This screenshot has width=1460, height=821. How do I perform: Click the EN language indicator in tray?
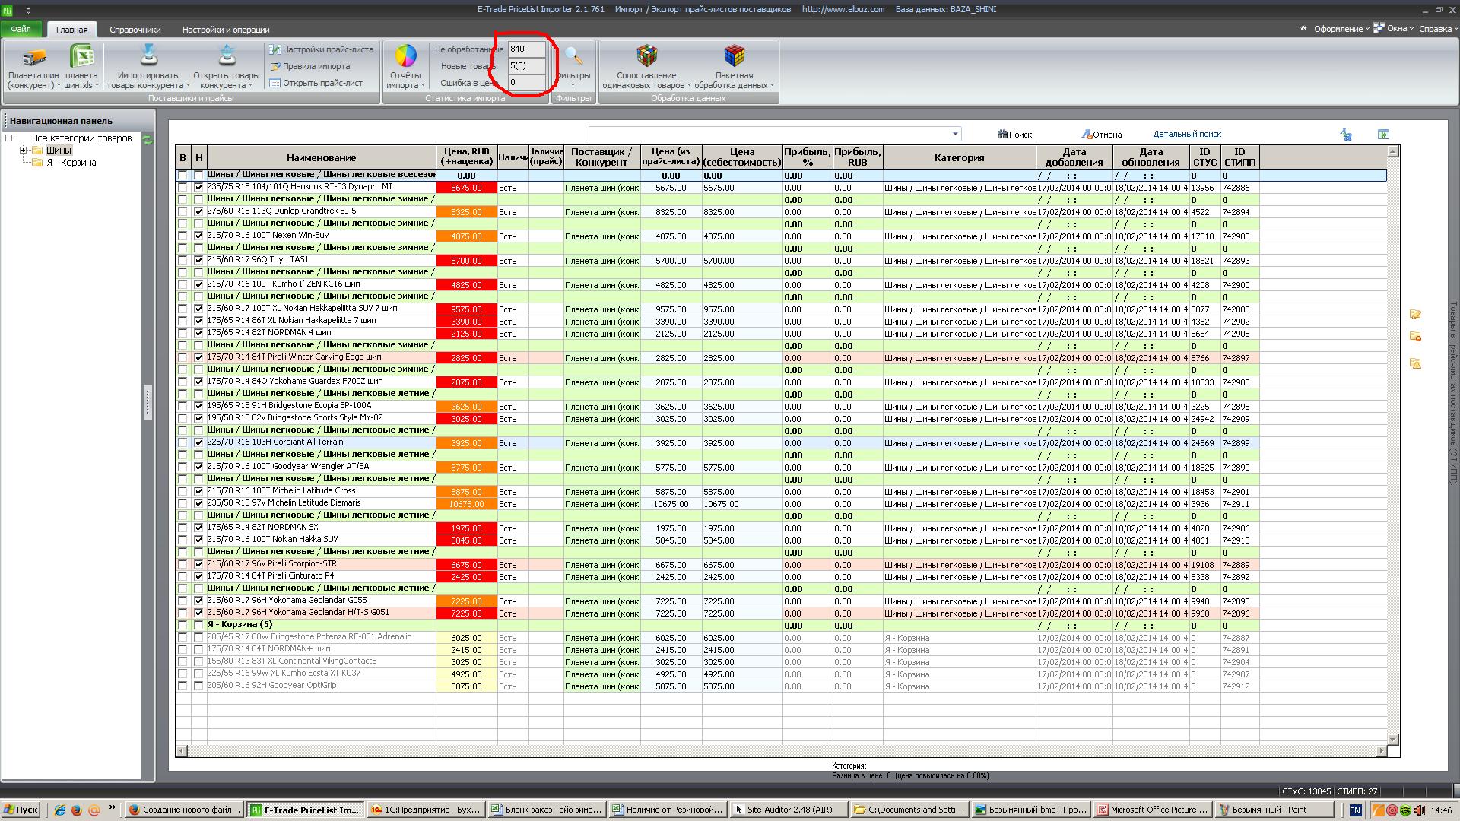click(x=1355, y=810)
